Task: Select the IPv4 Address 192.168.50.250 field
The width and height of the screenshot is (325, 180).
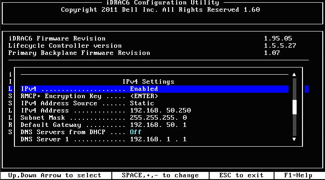Action: [x=160, y=111]
